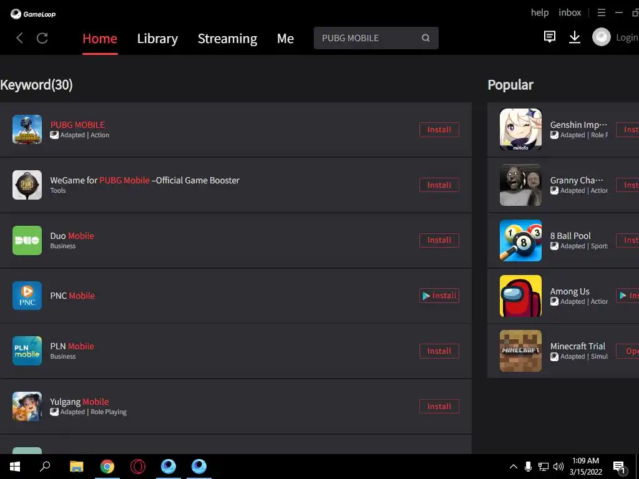Screen dimensions: 639x479
Task: Open the Windows notification center
Action: [x=620, y=467]
